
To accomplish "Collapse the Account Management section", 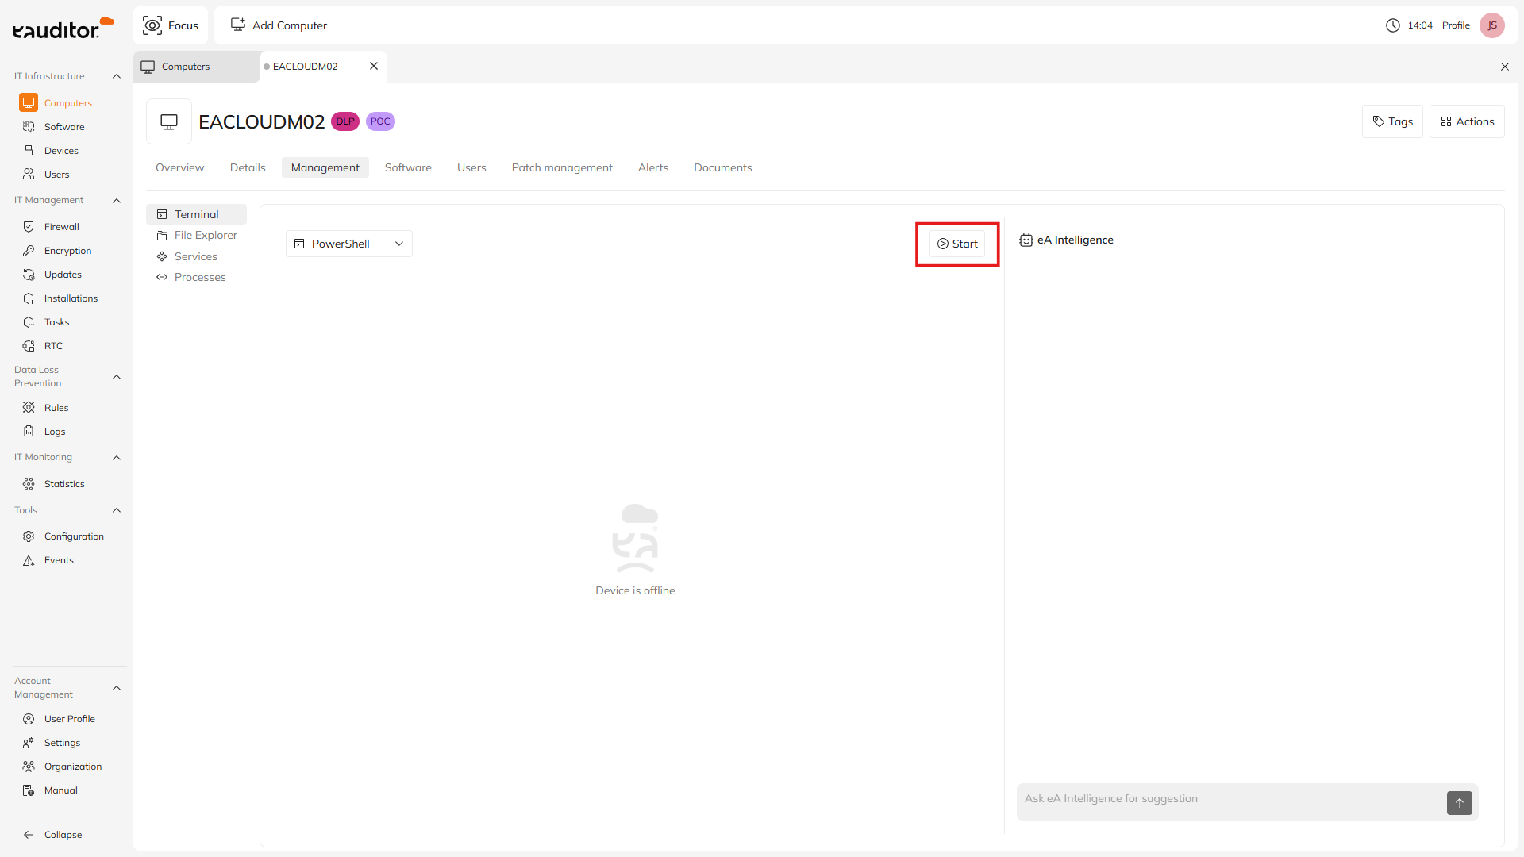I will 117,688.
